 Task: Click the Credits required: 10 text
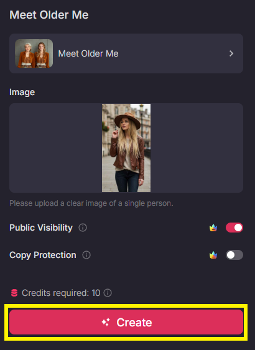click(61, 293)
